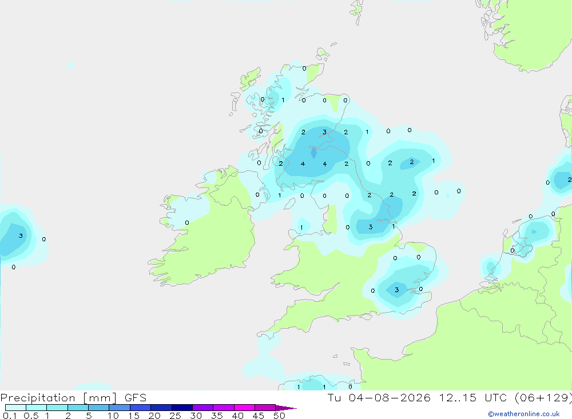
Task: Click the 0.1–0.5 mm lightest cyan legend swatch
Action: (x=15, y=408)
